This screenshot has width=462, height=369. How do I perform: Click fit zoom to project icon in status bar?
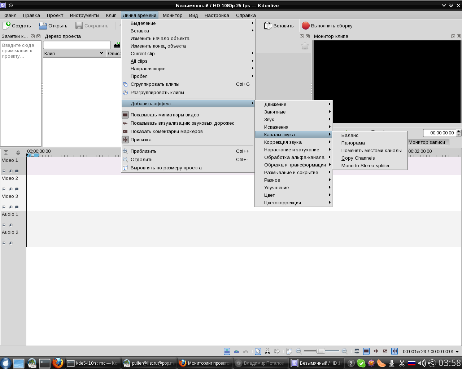click(x=289, y=351)
